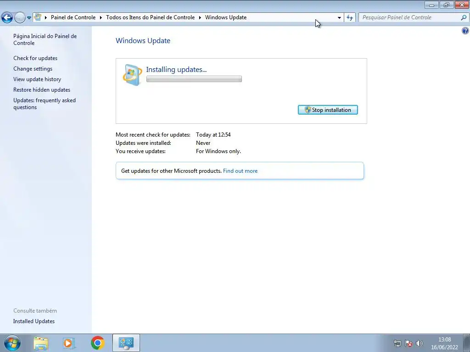This screenshot has width=470, height=352.
Task: Open Página Inicial do Painel de Controle
Action: coord(45,39)
